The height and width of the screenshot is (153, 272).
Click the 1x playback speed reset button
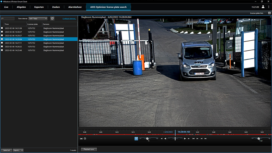pos(136,139)
